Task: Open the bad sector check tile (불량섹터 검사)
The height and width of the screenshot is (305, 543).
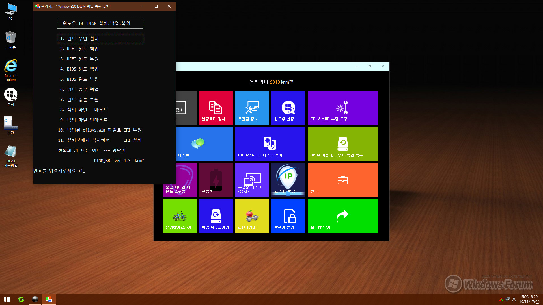Action: point(216,108)
